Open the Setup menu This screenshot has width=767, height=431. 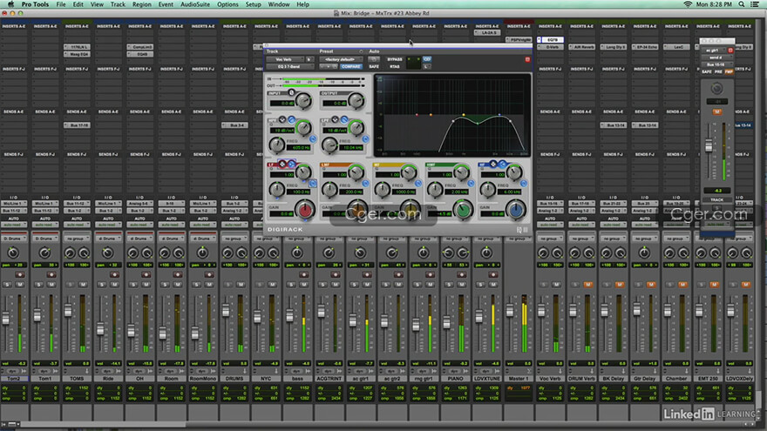253,4
